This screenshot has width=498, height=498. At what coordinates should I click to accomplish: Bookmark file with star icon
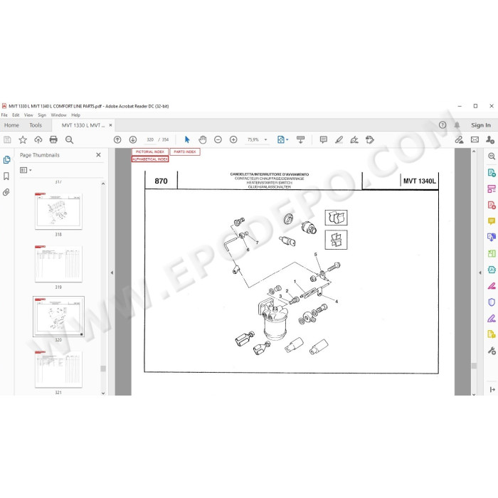pos(23,139)
